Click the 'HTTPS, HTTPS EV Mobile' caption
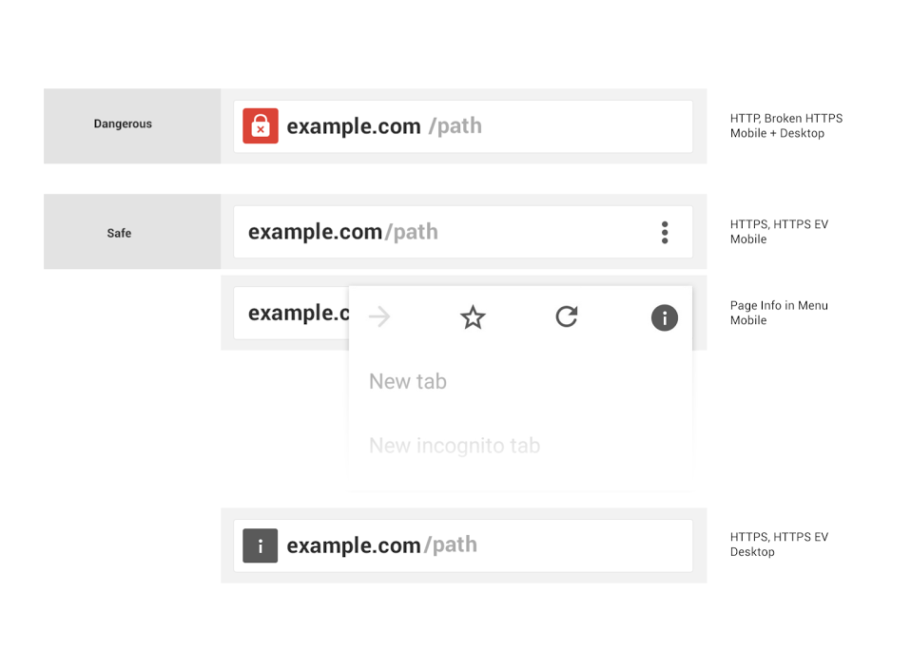 pyautogui.click(x=779, y=232)
